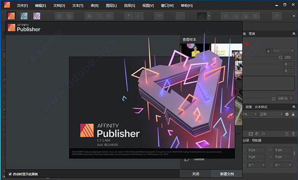Open the 视图(V) menu
Viewport: 298px width, 180px height.
tap(148, 5)
